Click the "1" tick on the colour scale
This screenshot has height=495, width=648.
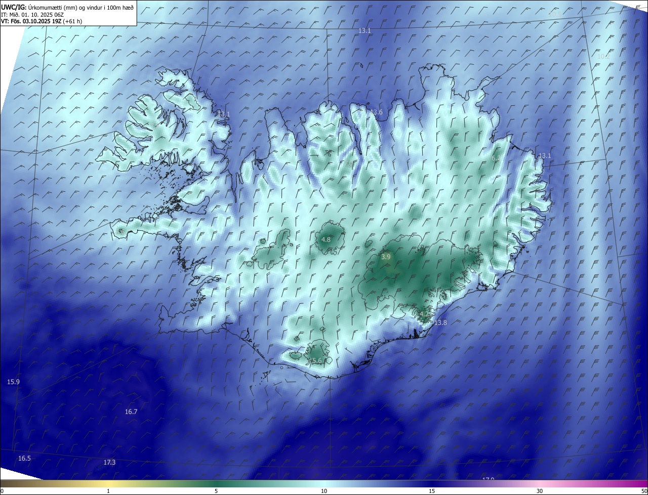(108, 491)
